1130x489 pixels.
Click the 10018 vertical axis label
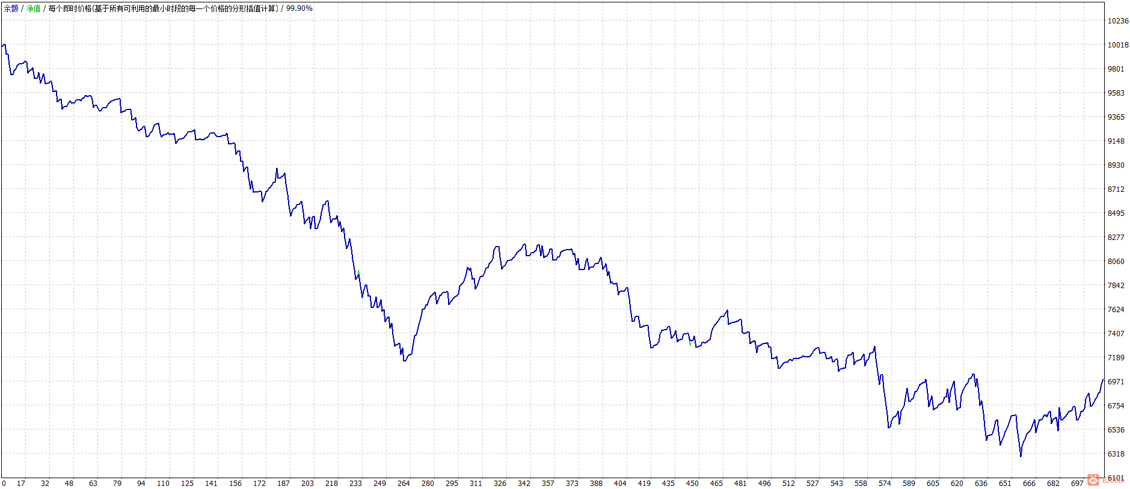[x=1118, y=45]
